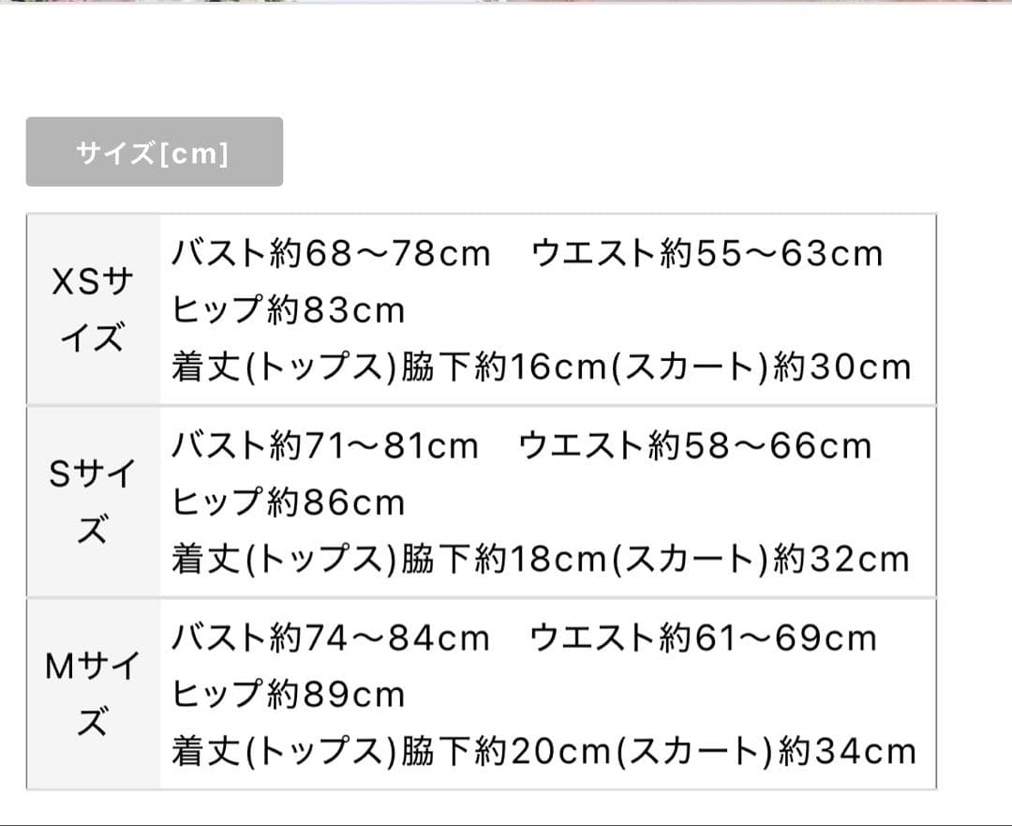This screenshot has width=1012, height=826.
Task: Click the XS waist text ウエスト約55〜63cm
Action: coord(707,253)
